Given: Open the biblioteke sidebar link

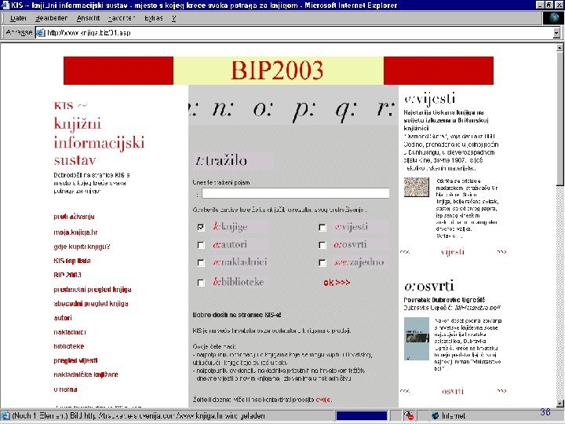Looking at the screenshot, I should click(68, 346).
